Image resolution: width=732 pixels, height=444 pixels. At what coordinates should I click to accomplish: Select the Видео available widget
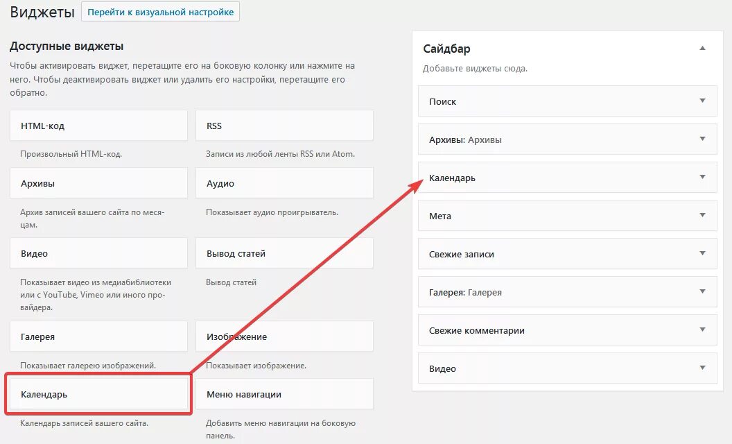click(98, 253)
